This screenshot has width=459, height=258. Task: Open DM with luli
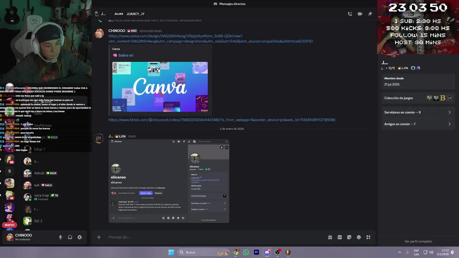point(54,185)
